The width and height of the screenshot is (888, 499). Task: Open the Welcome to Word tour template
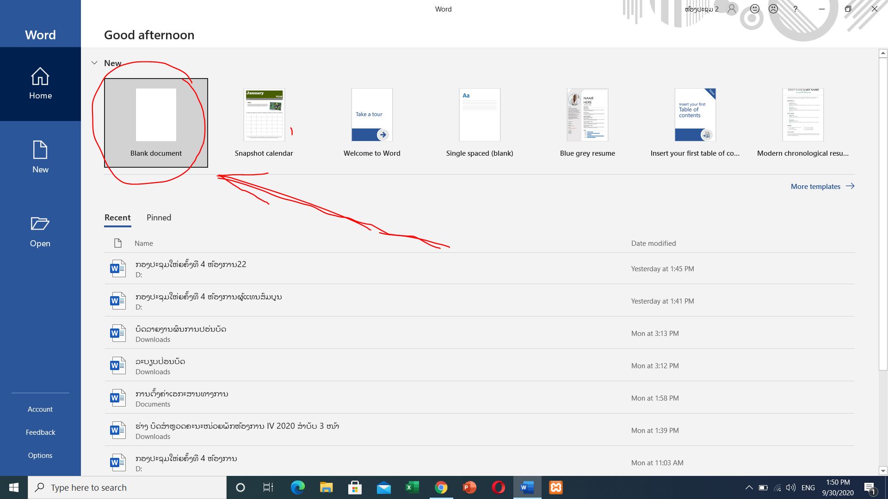click(x=372, y=123)
